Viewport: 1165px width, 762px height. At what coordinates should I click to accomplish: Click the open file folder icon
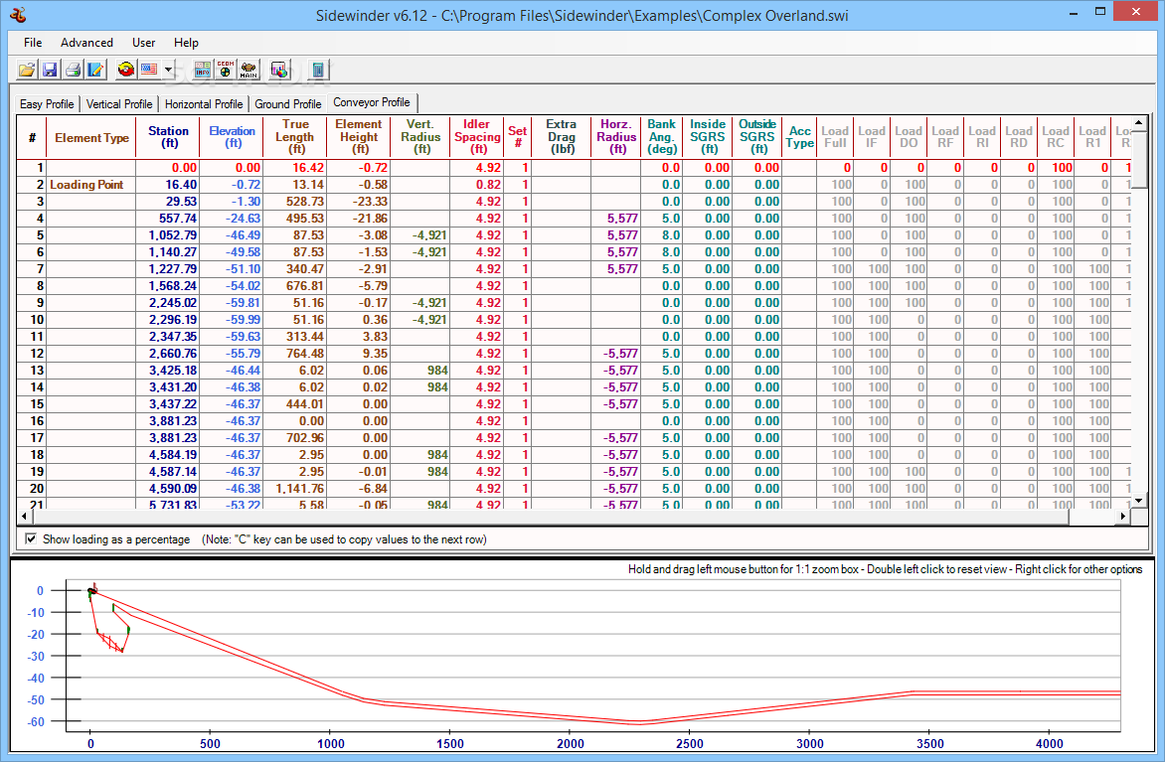tap(27, 70)
